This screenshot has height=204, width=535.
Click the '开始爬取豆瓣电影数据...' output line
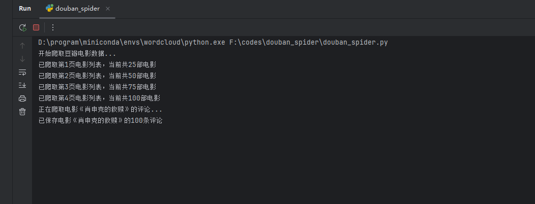point(77,53)
